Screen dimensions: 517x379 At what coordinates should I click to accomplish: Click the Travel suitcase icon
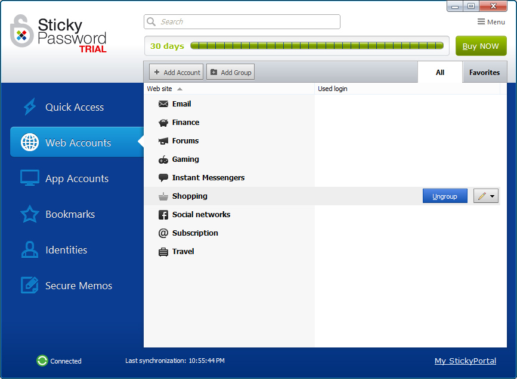pos(163,252)
